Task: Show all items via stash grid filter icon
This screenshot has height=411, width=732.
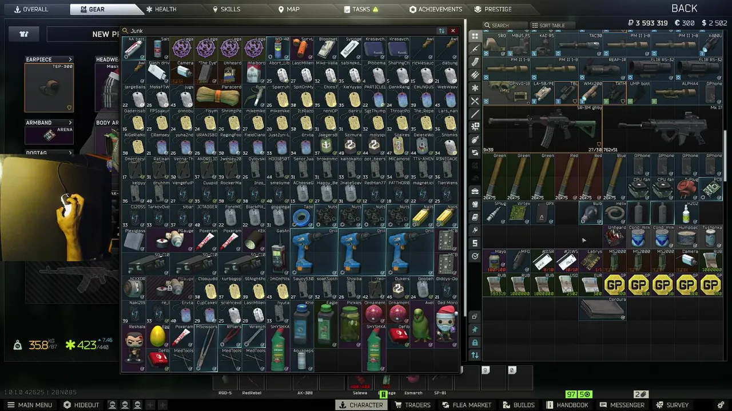Action: (x=475, y=35)
